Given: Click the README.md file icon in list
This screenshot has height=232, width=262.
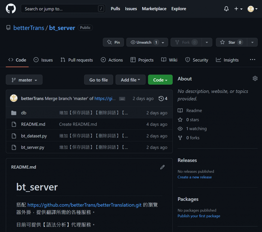Looking at the screenshot, I should [x=14, y=124].
